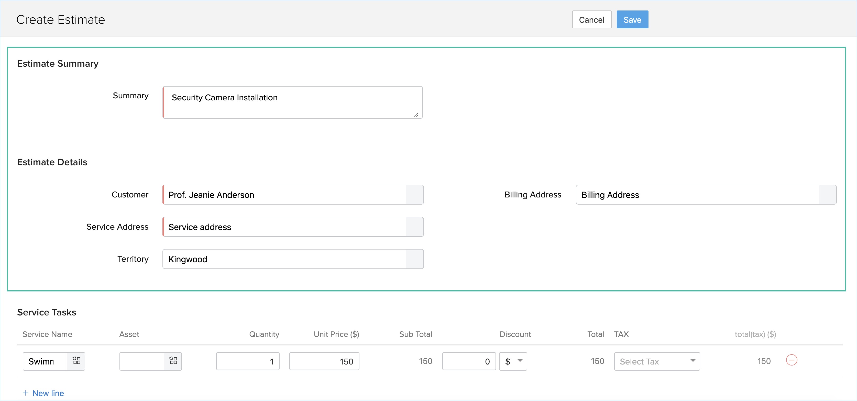
Task: Click the Discount amount field
Action: point(468,361)
